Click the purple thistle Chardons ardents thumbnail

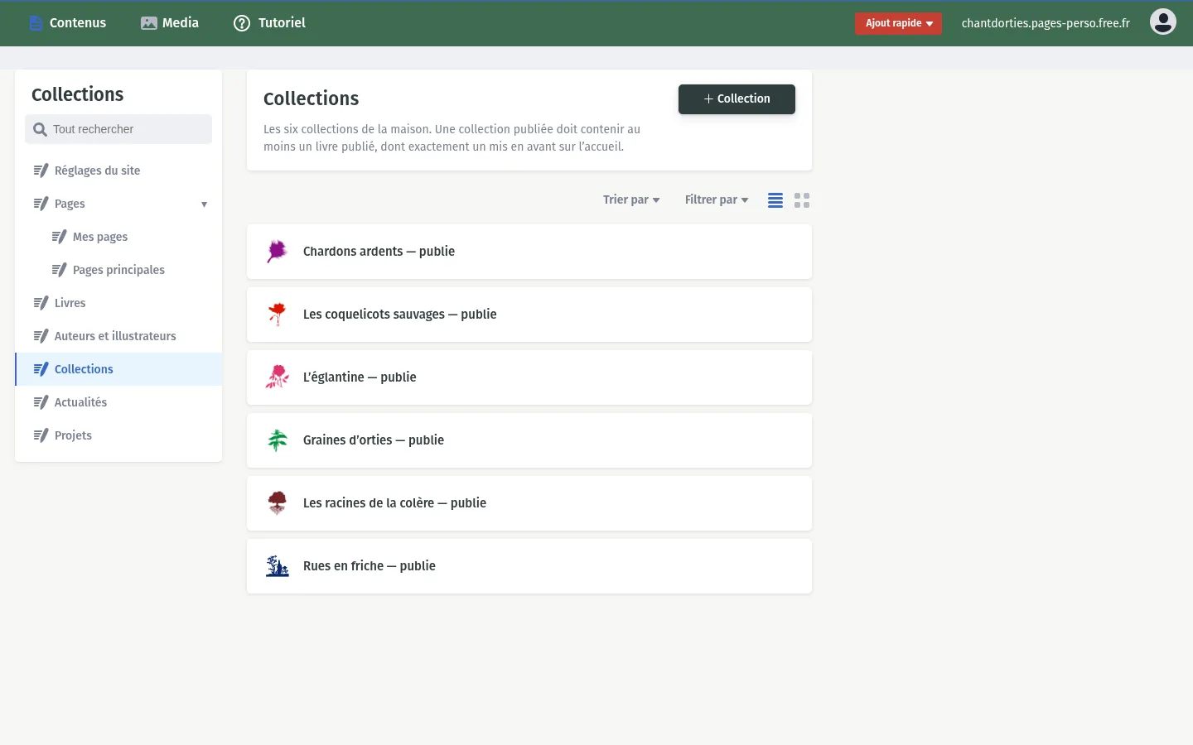click(x=277, y=252)
